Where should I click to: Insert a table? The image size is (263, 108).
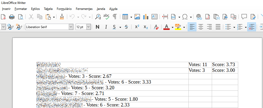pyautogui.click(x=125, y=17)
